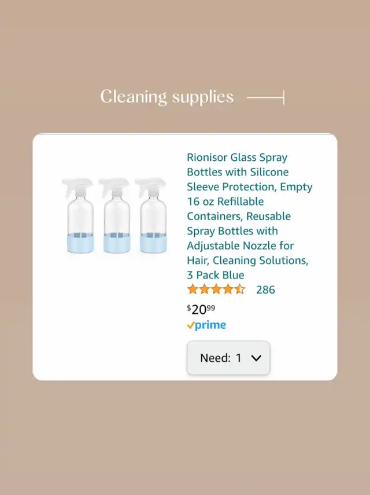This screenshot has height=495, width=370.
Task: Click the $20.99 price
Action: point(201,309)
